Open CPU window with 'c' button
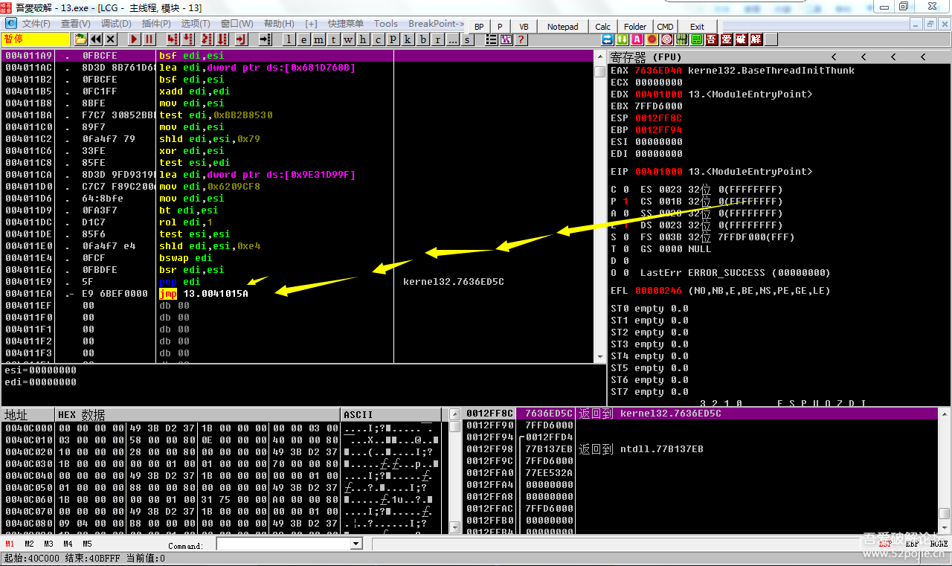Image resolution: width=952 pixels, height=566 pixels. tap(378, 39)
